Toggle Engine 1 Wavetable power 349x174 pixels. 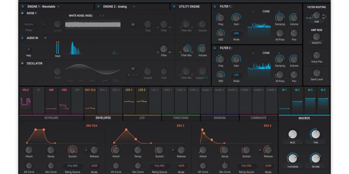[x=23, y=6]
